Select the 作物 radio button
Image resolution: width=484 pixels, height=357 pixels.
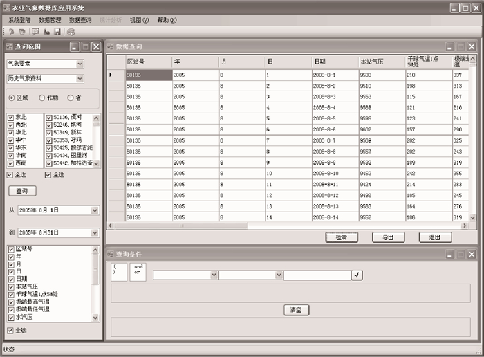[42, 98]
